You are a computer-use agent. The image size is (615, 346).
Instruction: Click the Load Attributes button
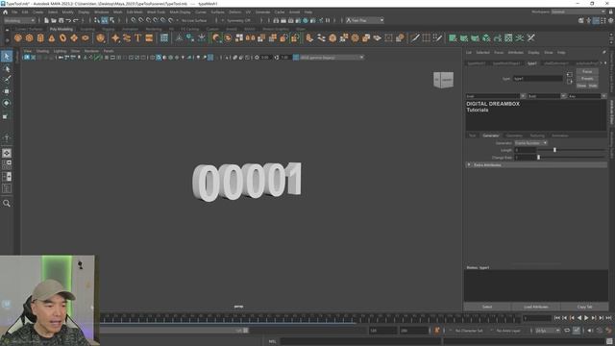click(x=536, y=307)
